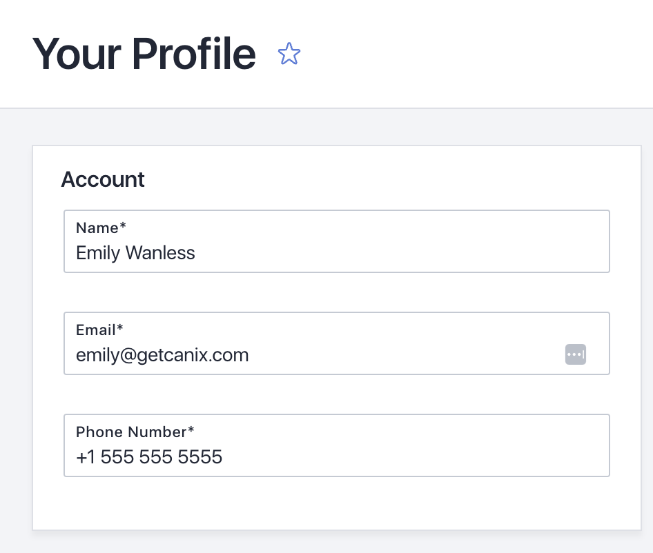Click the "Phone Number*" field label

(135, 432)
